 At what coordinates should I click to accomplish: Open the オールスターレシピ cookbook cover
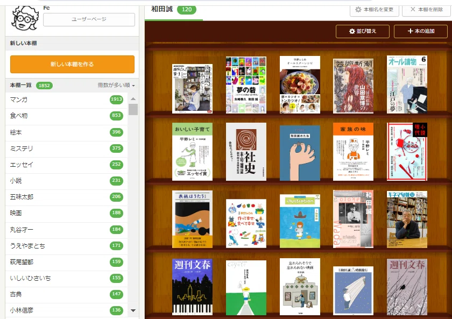pos(300,84)
